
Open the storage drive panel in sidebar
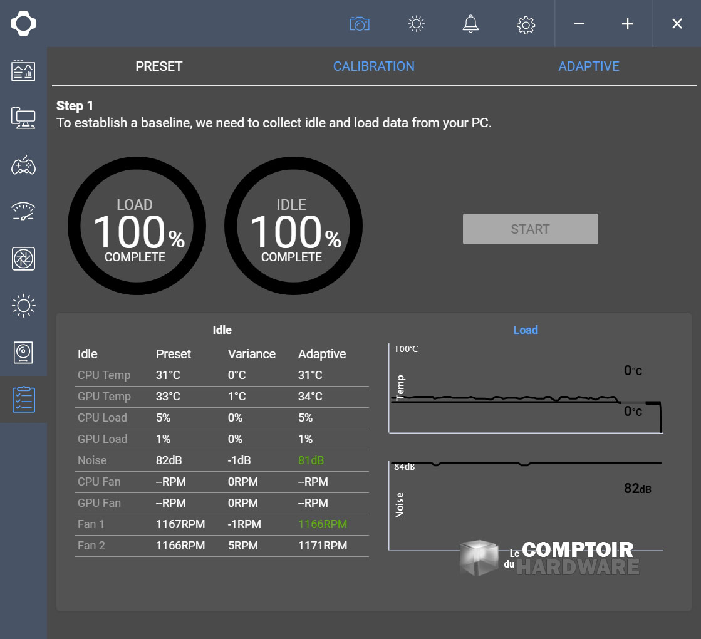tap(23, 353)
